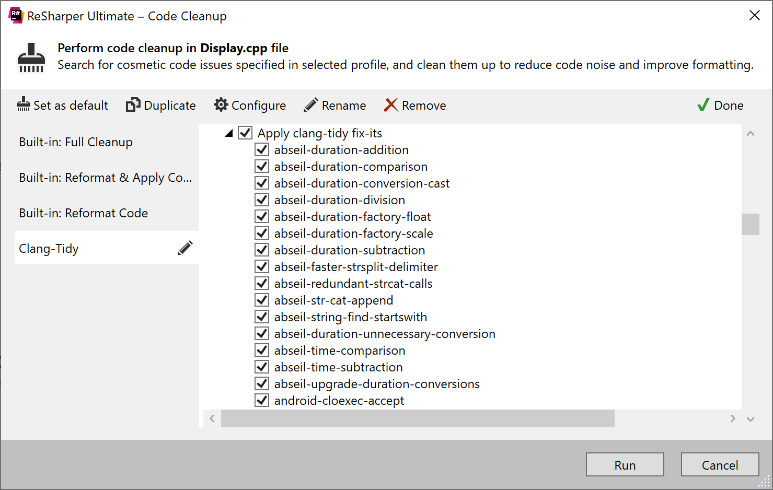Viewport: 773px width, 490px height.
Task: Click the horizontal scroll right arrow
Action: (733, 418)
